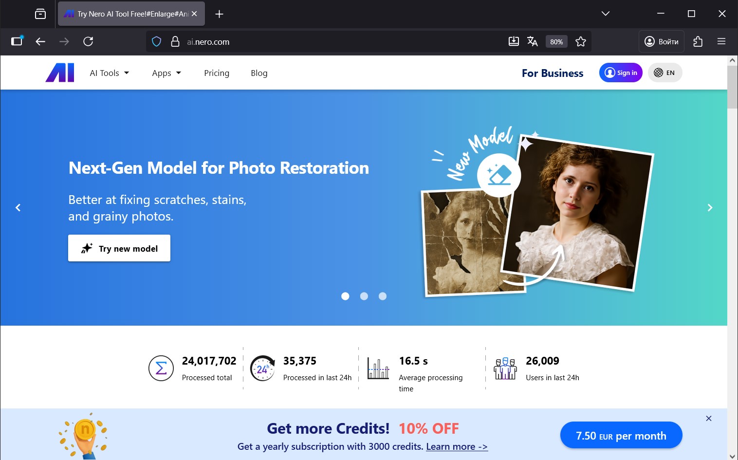Open the Firefox application menu
Image resolution: width=738 pixels, height=460 pixels.
click(x=721, y=41)
